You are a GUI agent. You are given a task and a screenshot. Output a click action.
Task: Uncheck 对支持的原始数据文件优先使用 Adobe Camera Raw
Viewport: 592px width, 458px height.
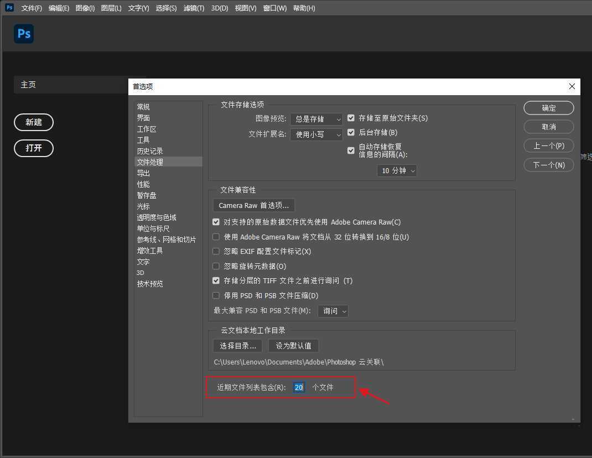(216, 222)
